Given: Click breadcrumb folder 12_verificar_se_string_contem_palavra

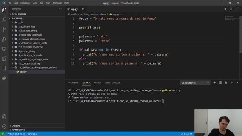Looking at the screenshot, I should pyautogui.click(x=87, y=14).
